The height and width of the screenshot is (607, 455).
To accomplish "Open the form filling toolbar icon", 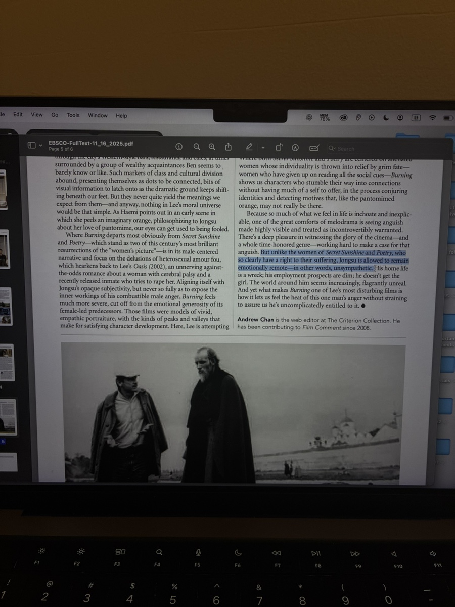I will tap(313, 148).
